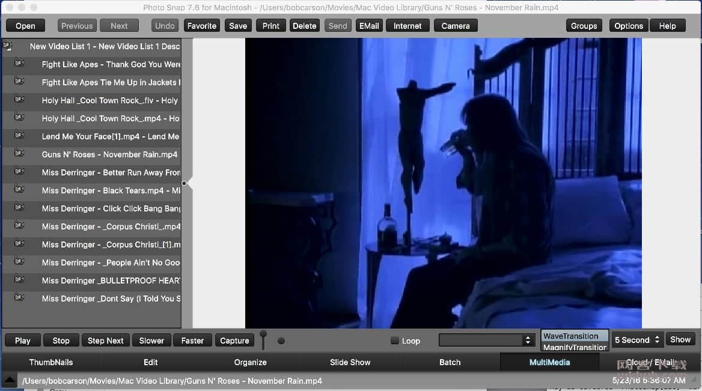Viewport: 702px width, 391px height.
Task: Open the Cloud / Email tab
Action: tap(650, 362)
